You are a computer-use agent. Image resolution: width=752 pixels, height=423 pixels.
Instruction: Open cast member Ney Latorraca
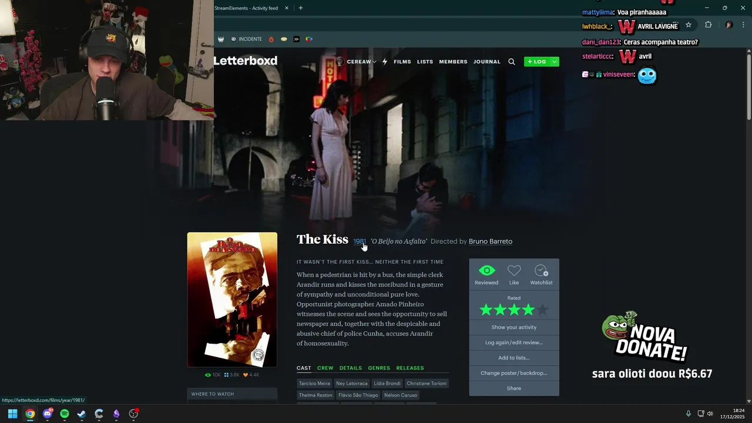[x=352, y=384]
